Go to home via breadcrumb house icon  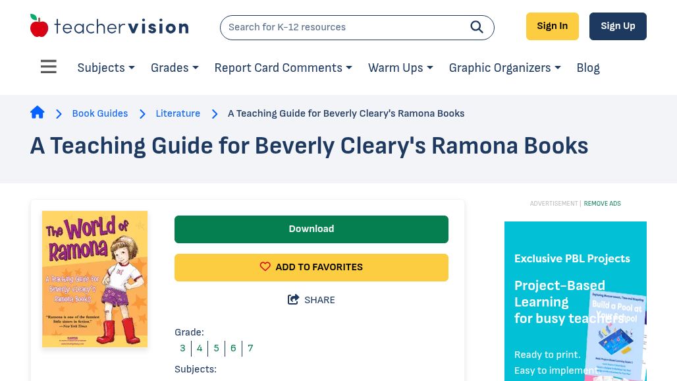coord(38,113)
